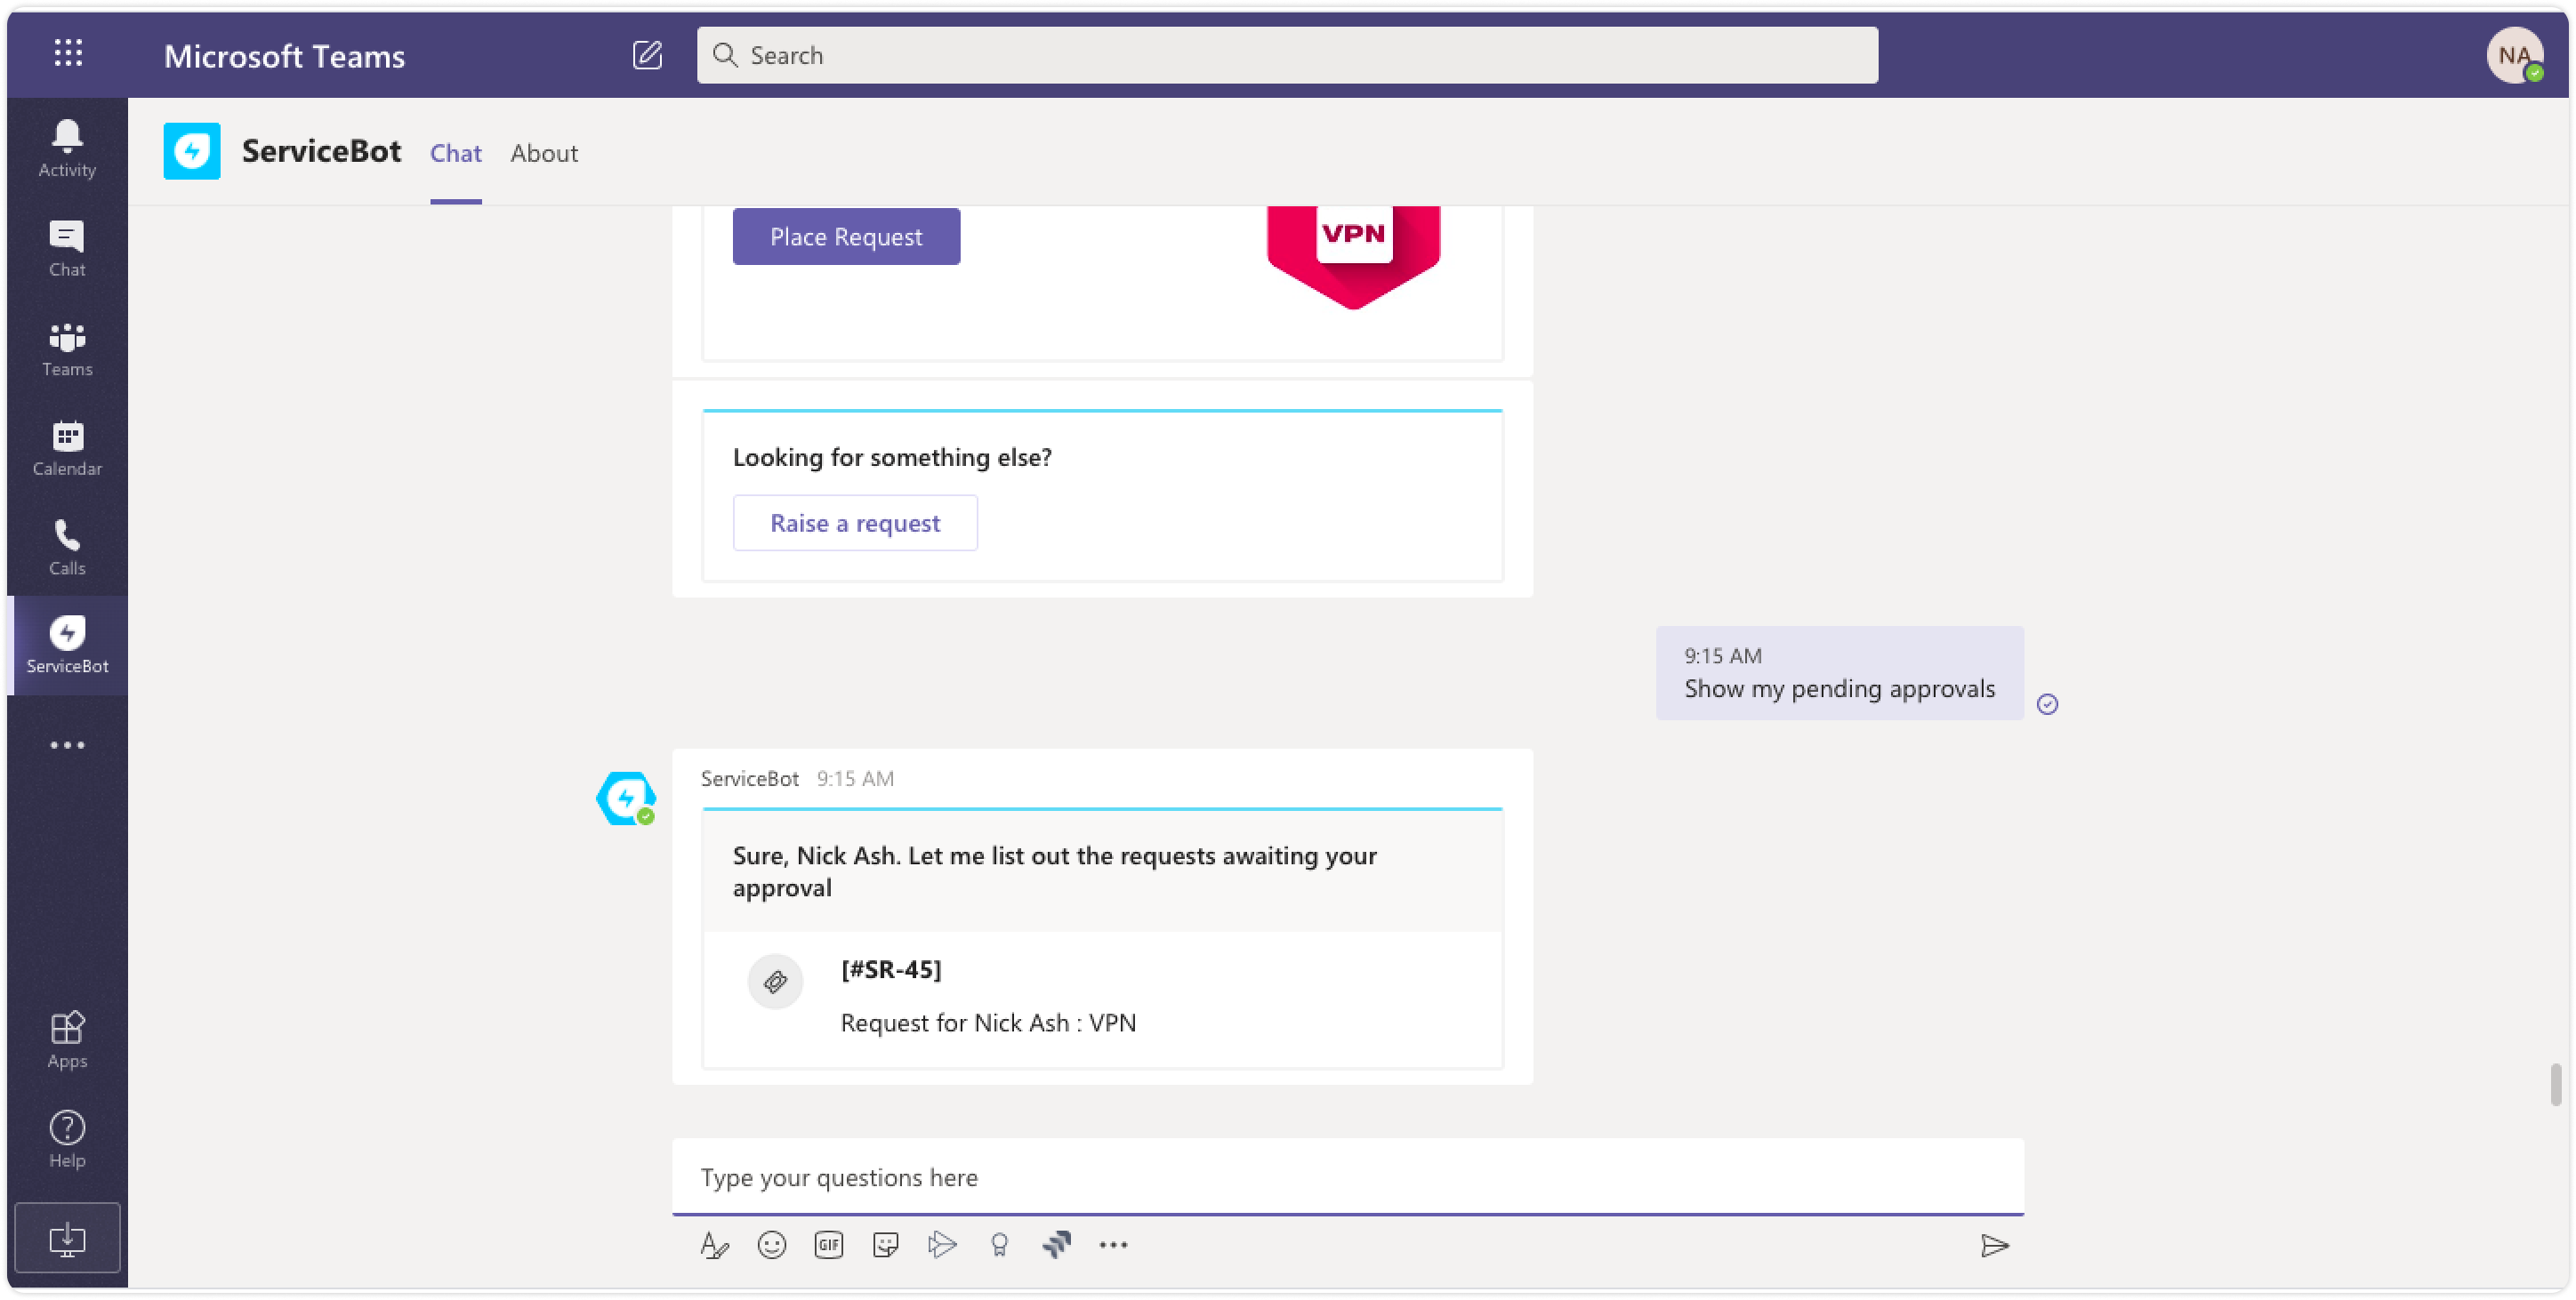Click the Raise a request button

tap(855, 523)
